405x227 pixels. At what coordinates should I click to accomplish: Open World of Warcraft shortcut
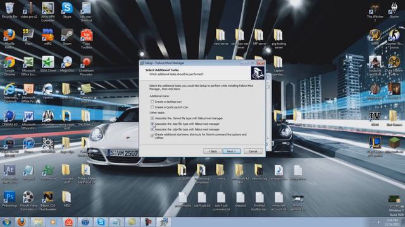click(x=375, y=37)
